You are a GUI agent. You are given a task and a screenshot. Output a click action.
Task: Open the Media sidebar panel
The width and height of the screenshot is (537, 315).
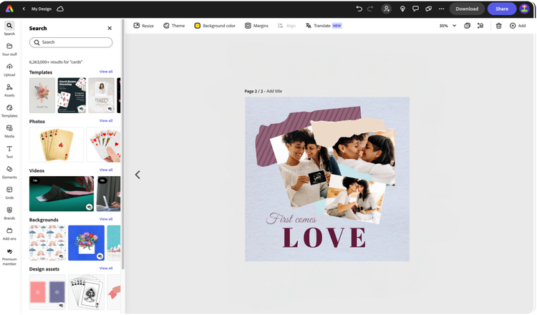[9, 130]
